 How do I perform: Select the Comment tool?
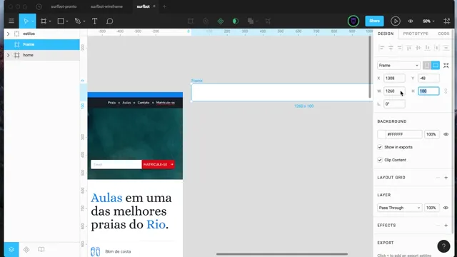[x=109, y=21]
